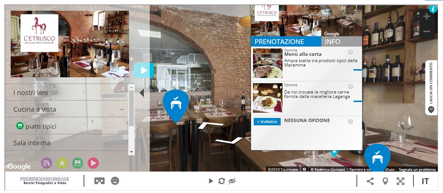
Task: Open the VR headset view icon
Action: click(x=99, y=181)
